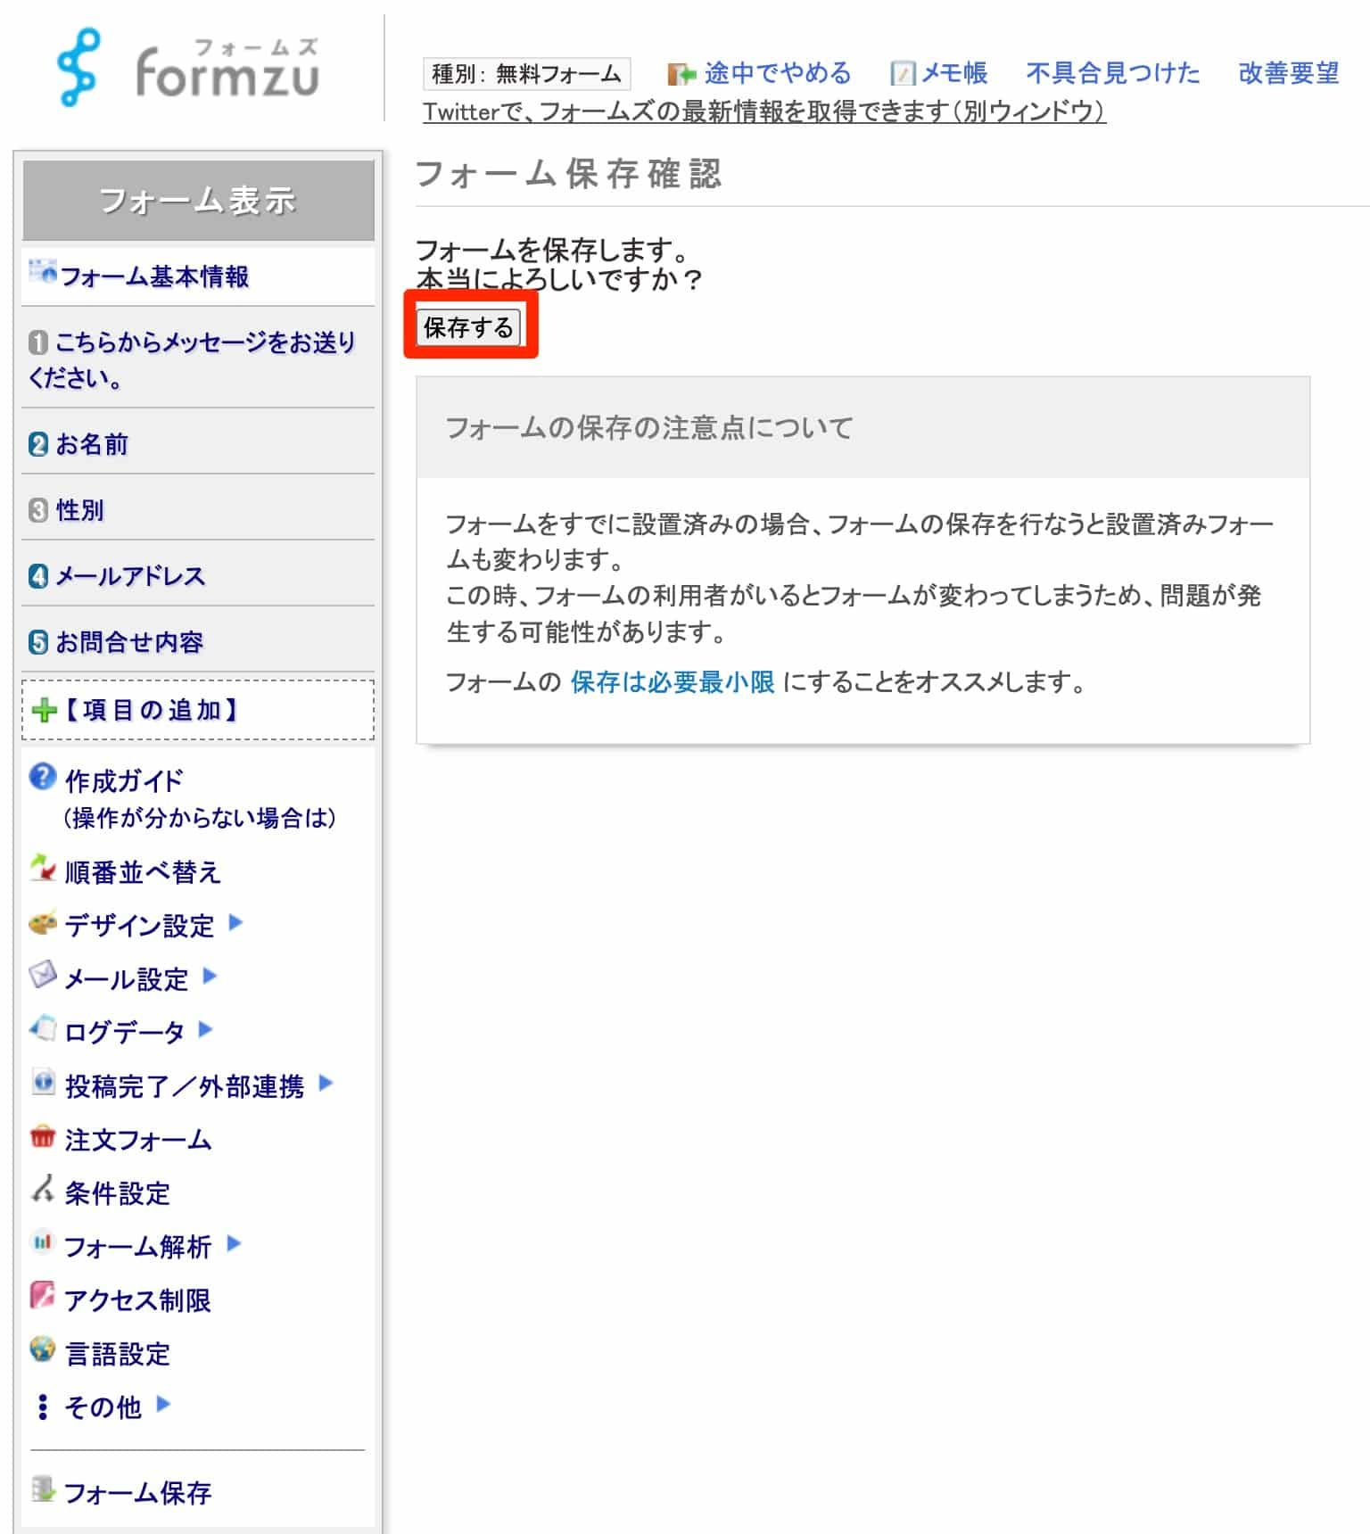The width and height of the screenshot is (1370, 1534).
Task: Open the 作成ガイド link
Action: tap(124, 780)
